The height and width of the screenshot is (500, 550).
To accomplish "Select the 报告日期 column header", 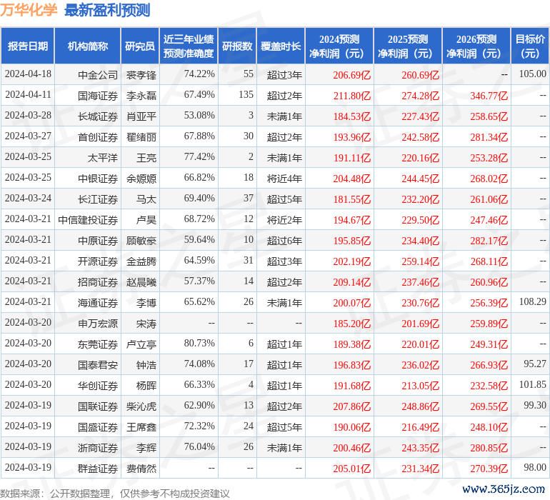I will 28,46.
